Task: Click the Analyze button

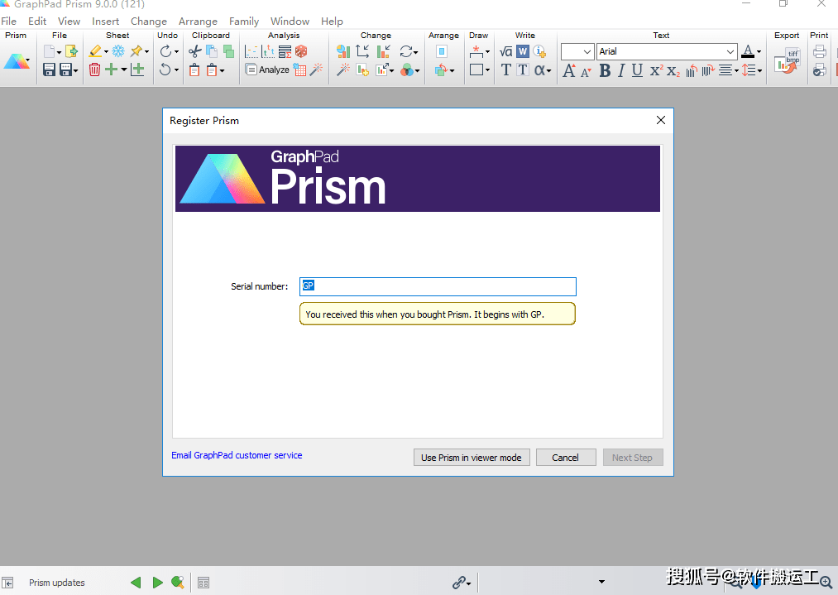Action: point(267,70)
